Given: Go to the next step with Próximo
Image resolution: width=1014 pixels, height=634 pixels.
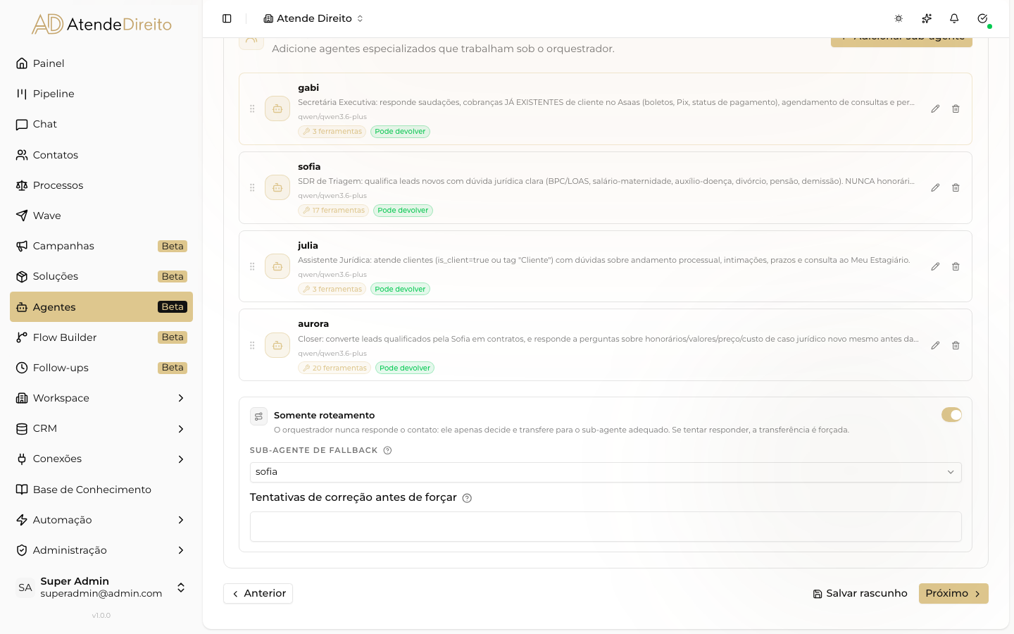Looking at the screenshot, I should [953, 594].
